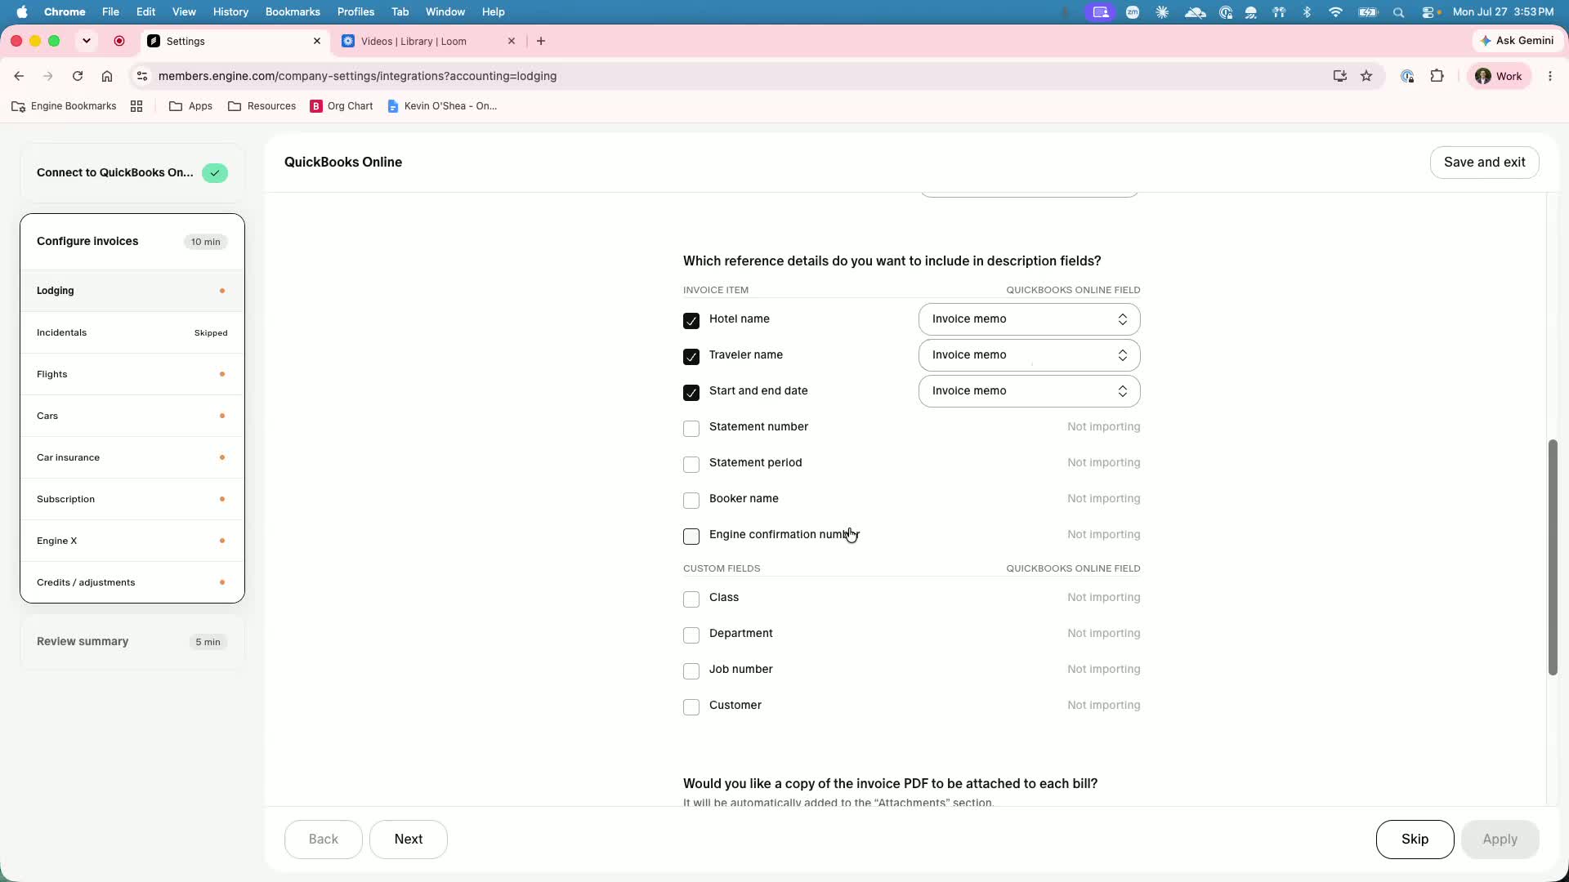This screenshot has height=882, width=1569.
Task: Bookmark this page with the star icon
Action: tap(1366, 76)
